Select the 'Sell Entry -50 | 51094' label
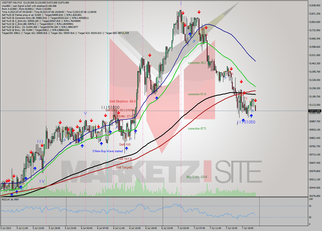This screenshot has height=231, width=322. click(120, 110)
